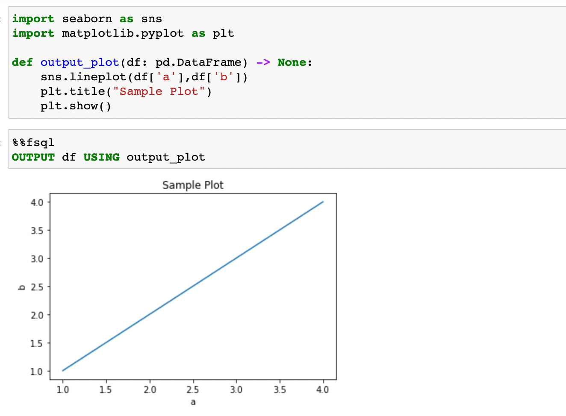The width and height of the screenshot is (566, 416).
Task: Click the x-axis tick label "1.0"
Action: (x=63, y=390)
